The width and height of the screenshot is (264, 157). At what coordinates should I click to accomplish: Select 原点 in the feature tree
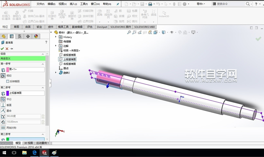(x=64, y=68)
